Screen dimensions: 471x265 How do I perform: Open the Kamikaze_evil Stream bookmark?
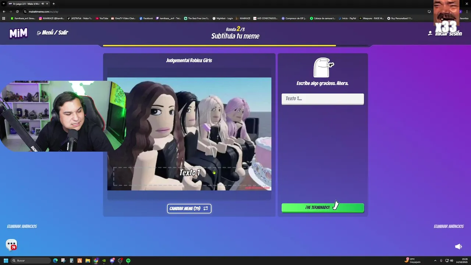23,18
